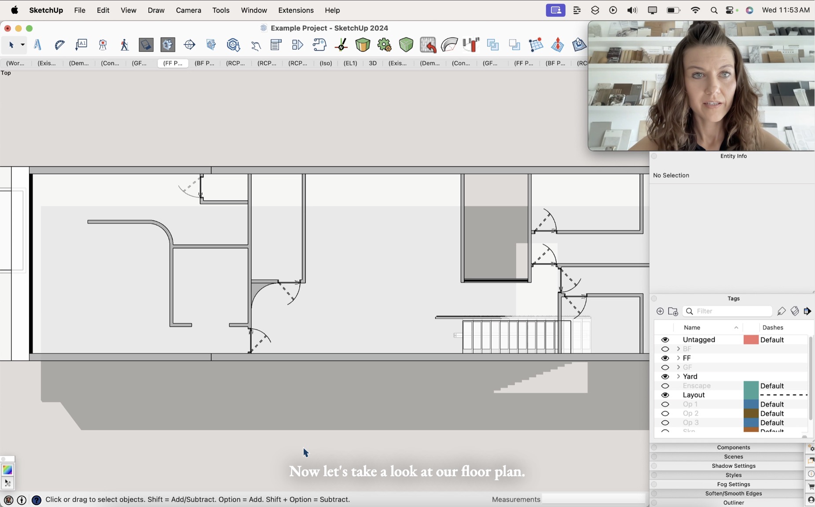
Task: Open the Camera menu
Action: tap(188, 10)
